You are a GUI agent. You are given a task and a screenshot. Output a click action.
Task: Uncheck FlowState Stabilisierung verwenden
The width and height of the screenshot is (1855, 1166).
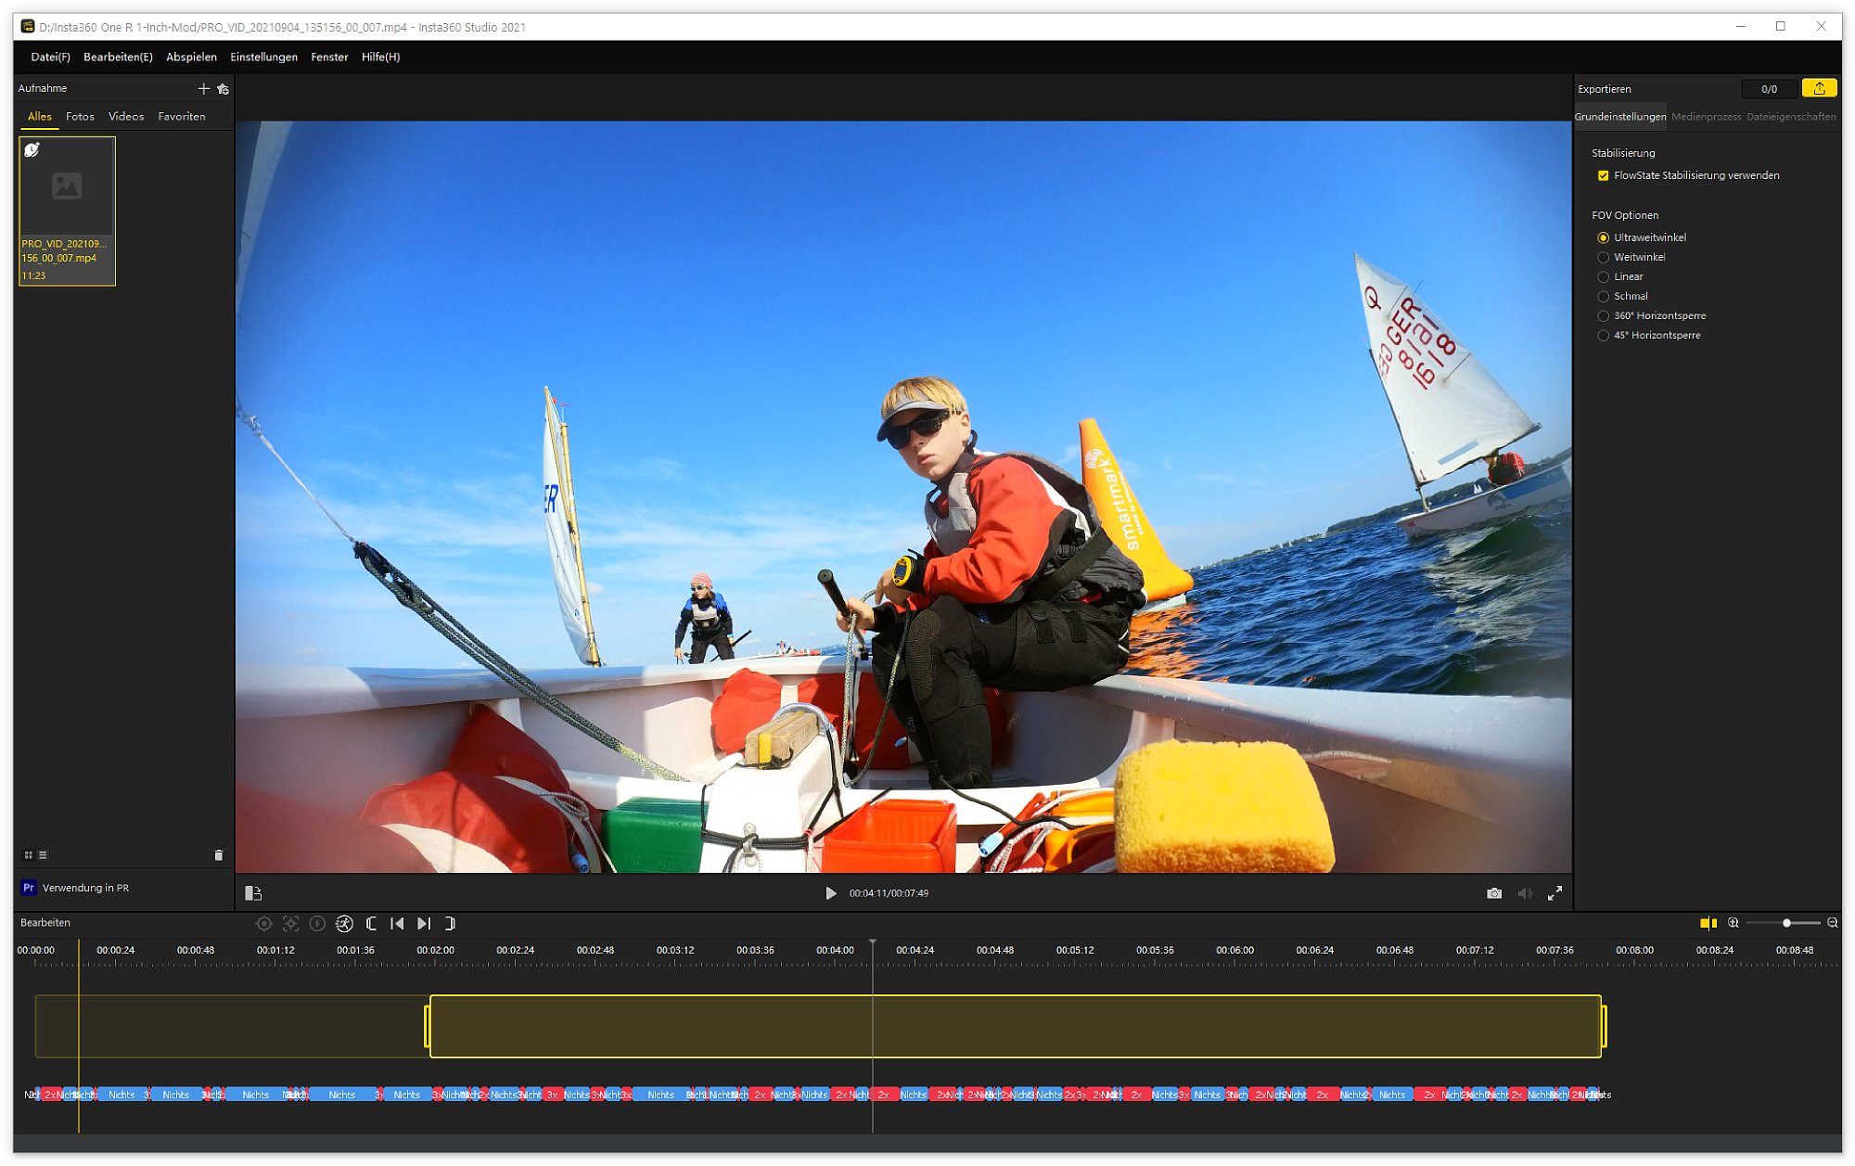[x=1603, y=175]
